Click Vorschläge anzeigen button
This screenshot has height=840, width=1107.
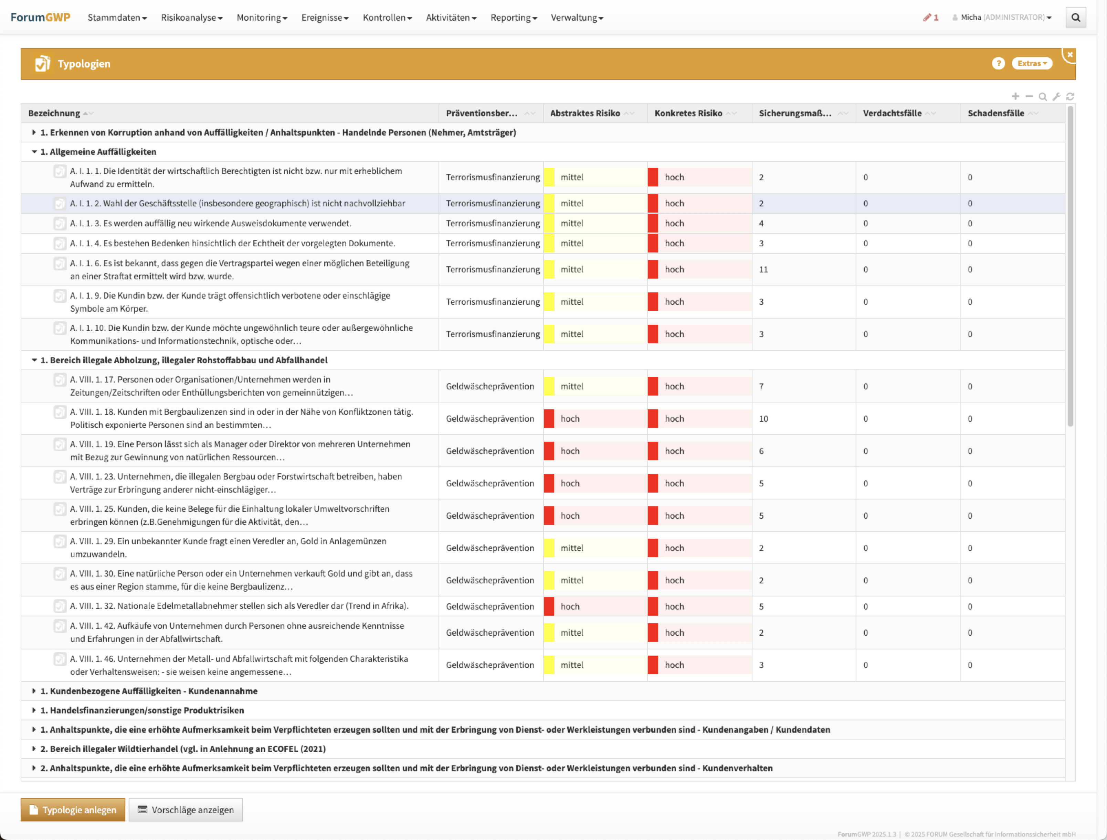186,809
